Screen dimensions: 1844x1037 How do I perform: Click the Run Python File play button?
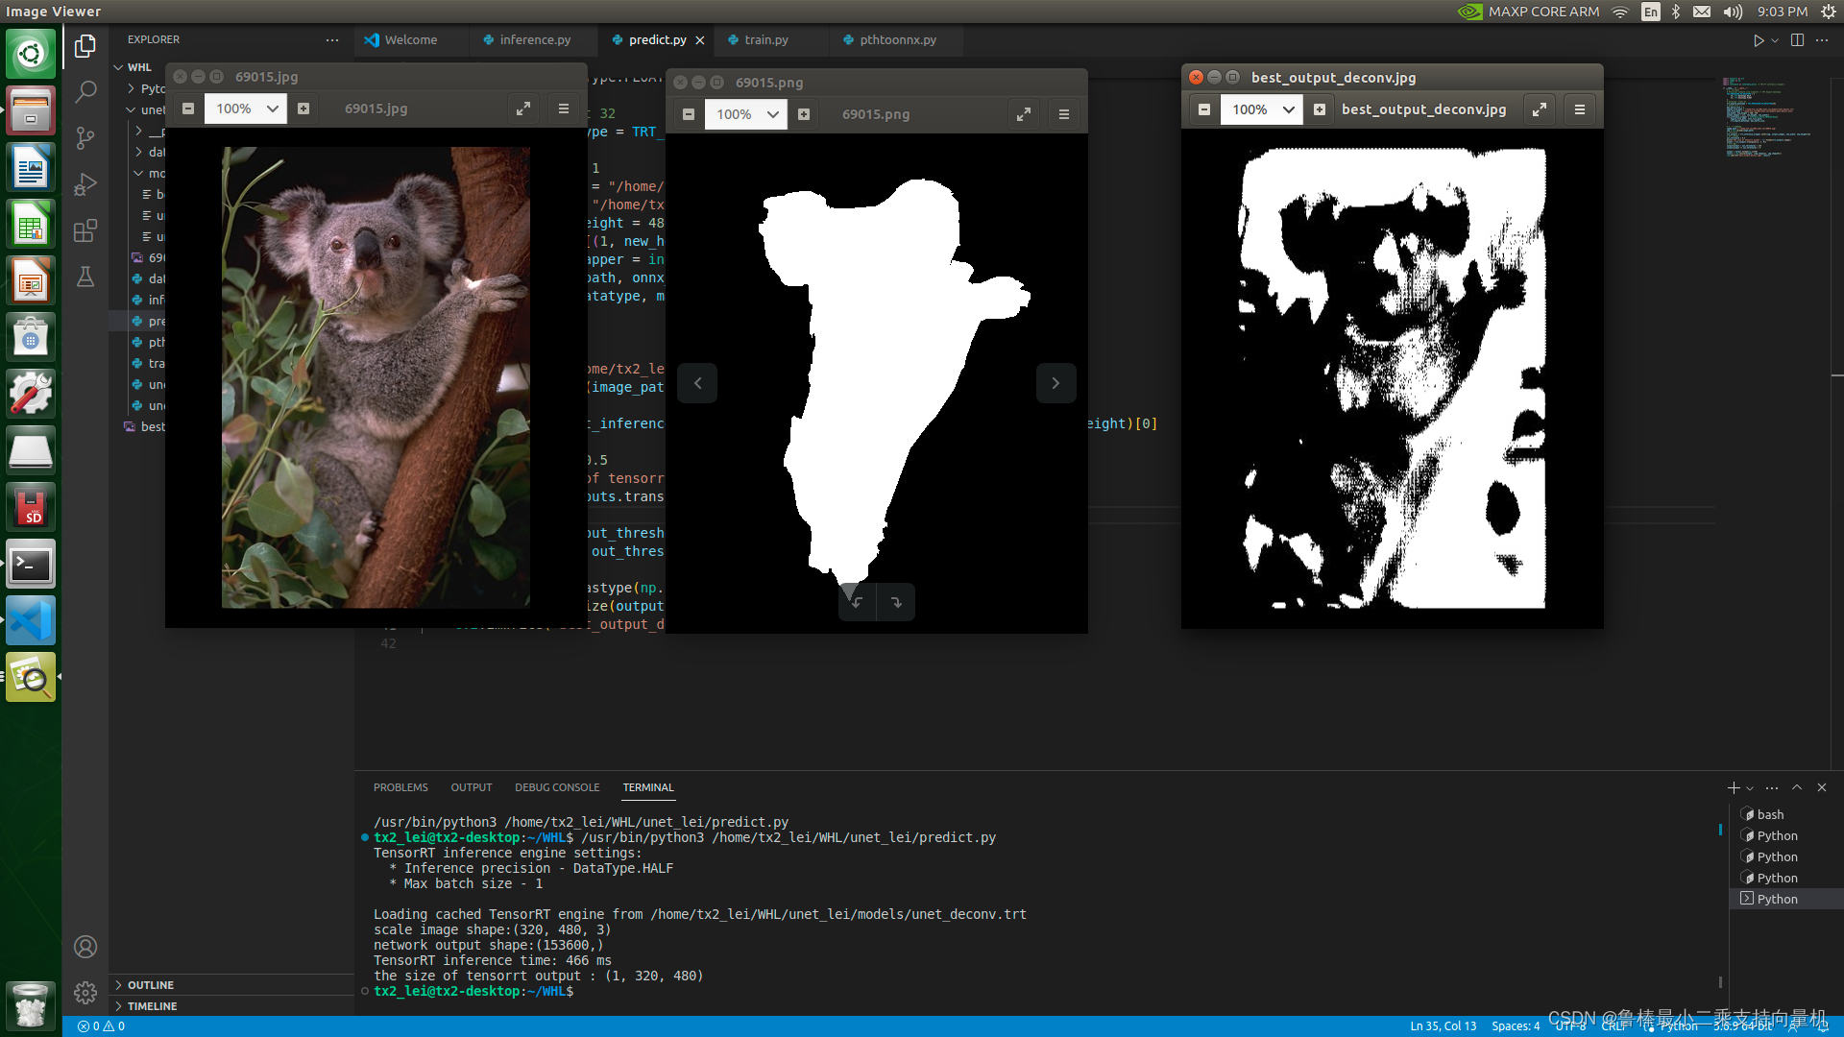[x=1759, y=40]
